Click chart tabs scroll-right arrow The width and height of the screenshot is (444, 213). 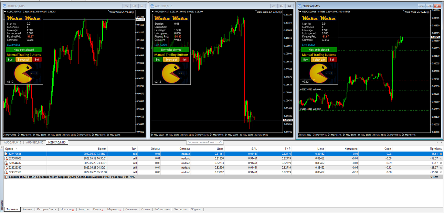[441, 142]
